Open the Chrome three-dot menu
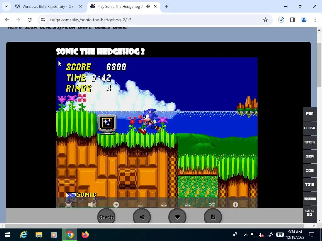 coord(315,20)
